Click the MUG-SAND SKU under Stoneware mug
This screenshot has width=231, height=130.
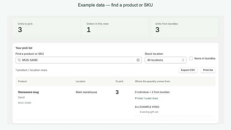25,103
